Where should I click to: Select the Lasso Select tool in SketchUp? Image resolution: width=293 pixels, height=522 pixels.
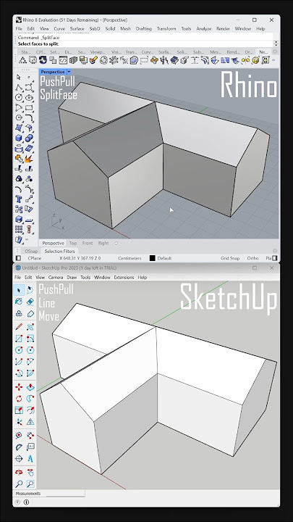click(x=30, y=290)
